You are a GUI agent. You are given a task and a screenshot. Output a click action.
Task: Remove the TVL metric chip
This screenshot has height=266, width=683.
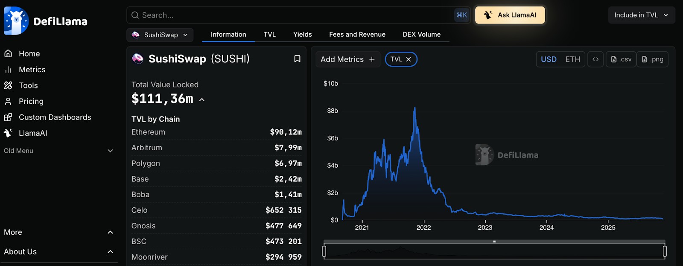409,59
